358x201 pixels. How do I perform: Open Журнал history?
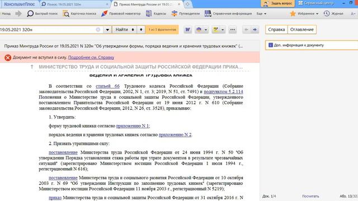click(333, 13)
